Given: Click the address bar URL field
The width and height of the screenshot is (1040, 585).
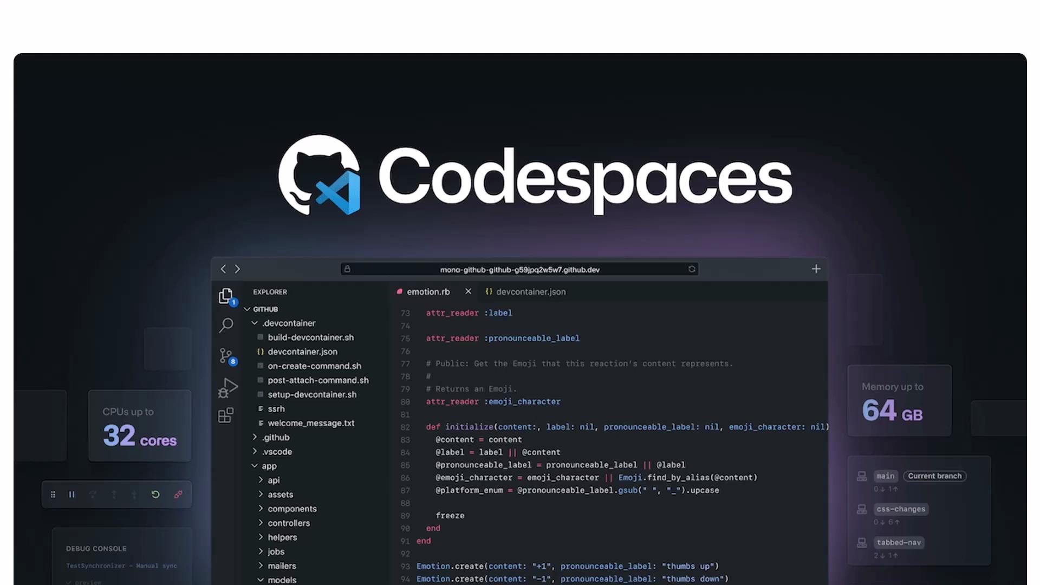Looking at the screenshot, I should coord(519,269).
